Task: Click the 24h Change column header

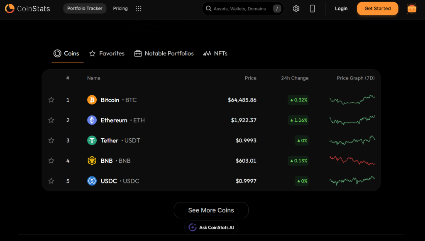Action: click(295, 78)
